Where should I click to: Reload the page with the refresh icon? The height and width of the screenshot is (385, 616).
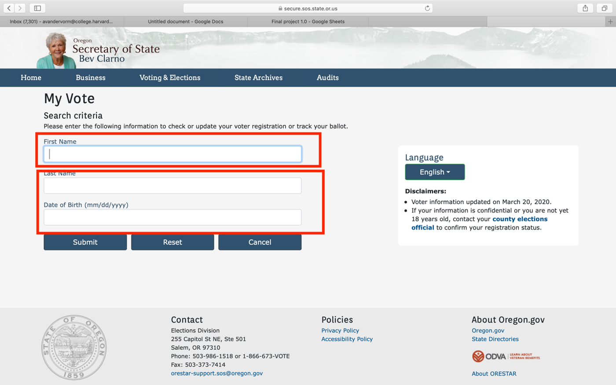tap(427, 8)
